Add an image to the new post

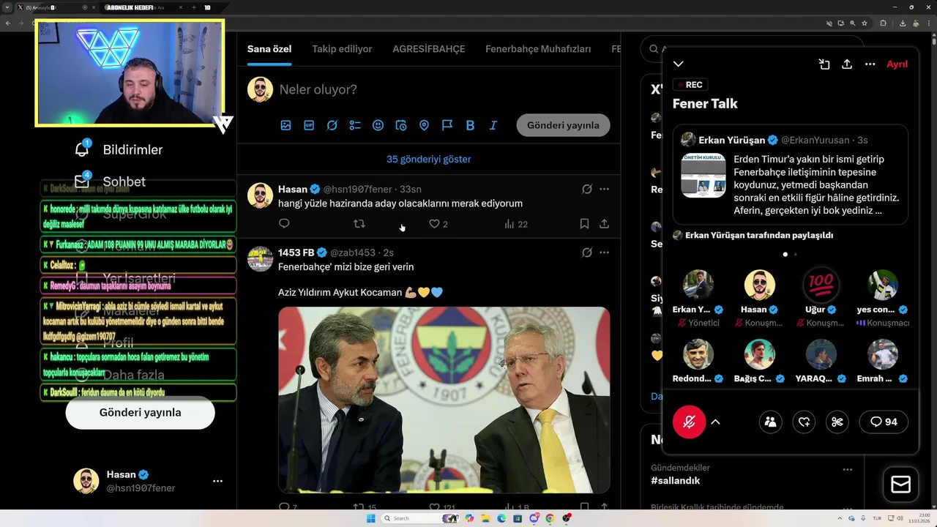pos(285,125)
